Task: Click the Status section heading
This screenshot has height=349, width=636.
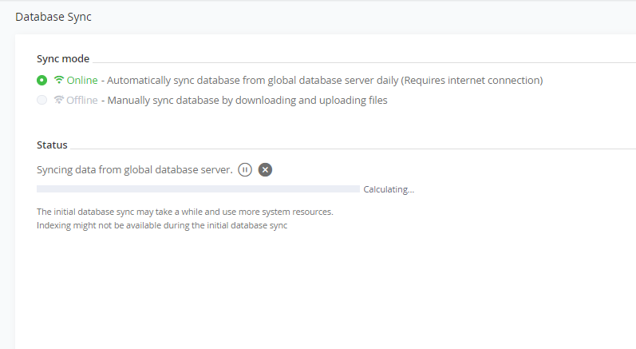Action: (x=52, y=145)
